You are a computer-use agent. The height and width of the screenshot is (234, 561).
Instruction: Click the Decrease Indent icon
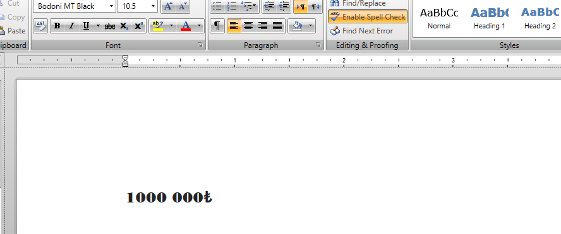click(x=269, y=6)
